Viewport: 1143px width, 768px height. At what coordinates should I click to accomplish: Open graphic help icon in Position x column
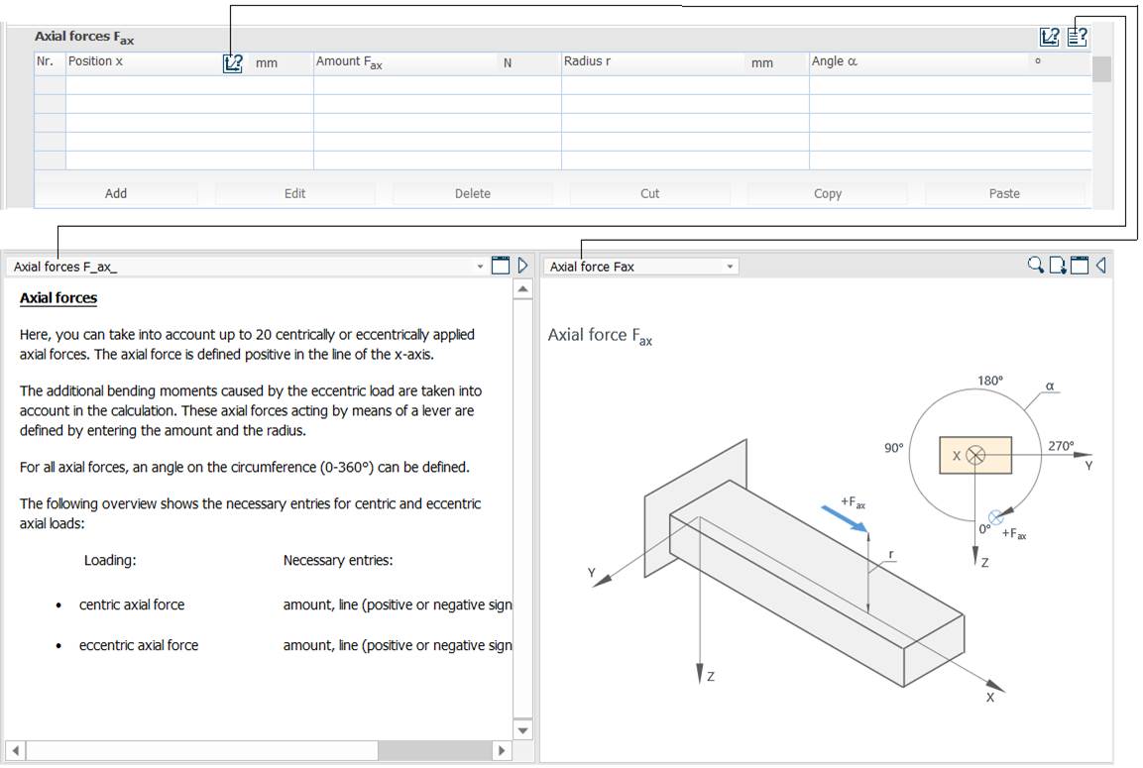(x=233, y=63)
